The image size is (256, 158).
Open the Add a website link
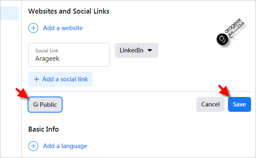coord(63,28)
